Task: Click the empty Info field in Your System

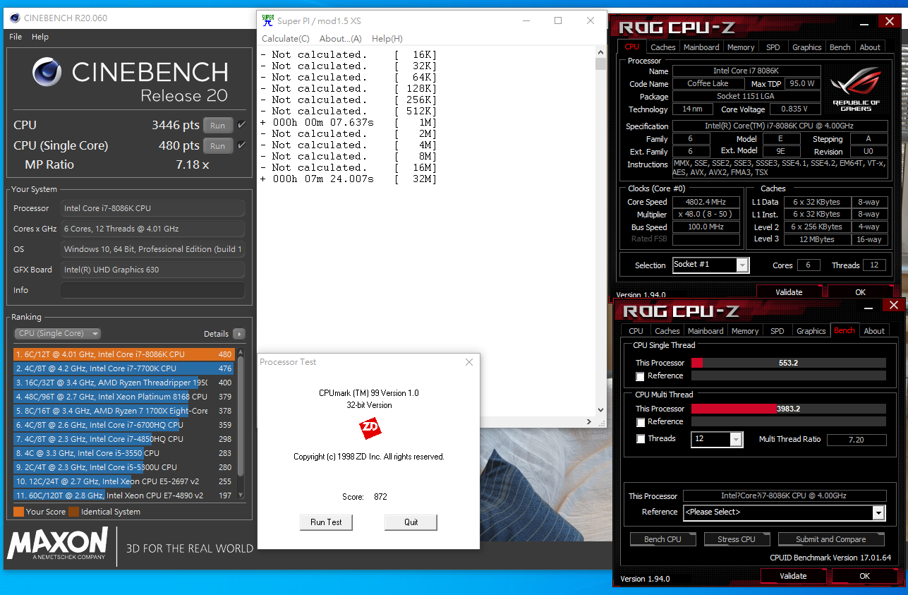Action: pyautogui.click(x=152, y=290)
